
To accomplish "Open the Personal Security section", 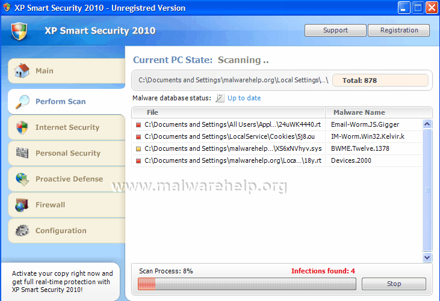I will (66, 153).
